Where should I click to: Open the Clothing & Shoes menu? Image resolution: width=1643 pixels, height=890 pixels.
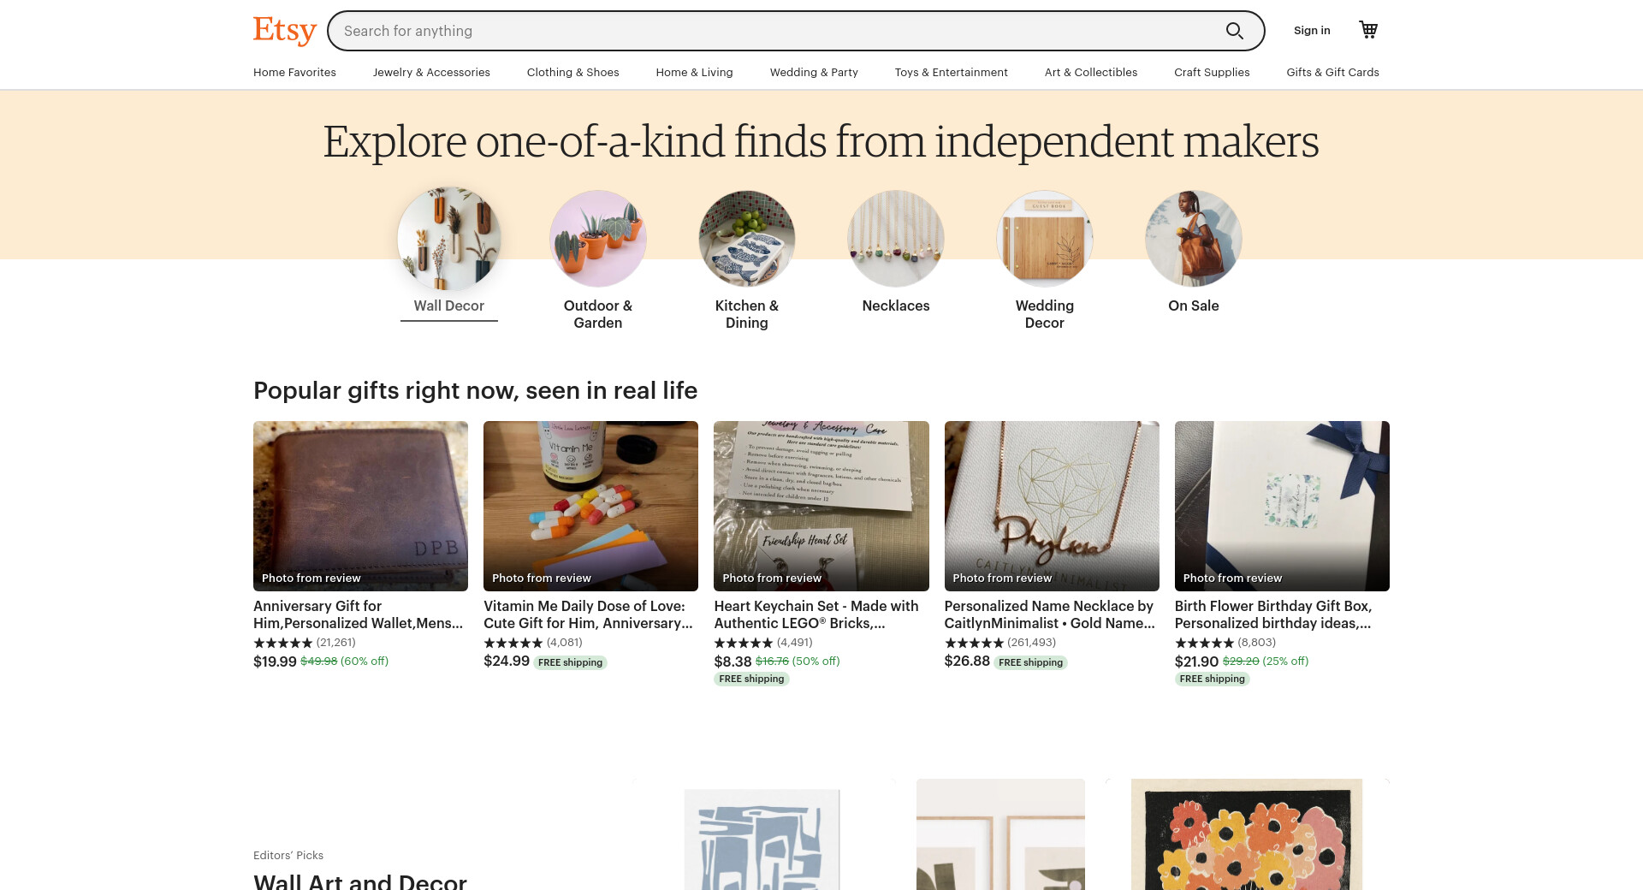(x=572, y=72)
